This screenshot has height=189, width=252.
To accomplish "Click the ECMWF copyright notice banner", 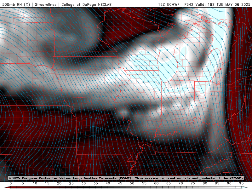I will 126,178.
